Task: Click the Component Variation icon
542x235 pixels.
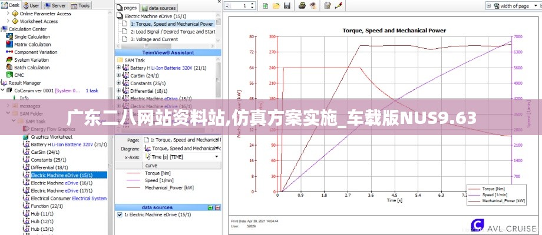Action: click(x=9, y=52)
